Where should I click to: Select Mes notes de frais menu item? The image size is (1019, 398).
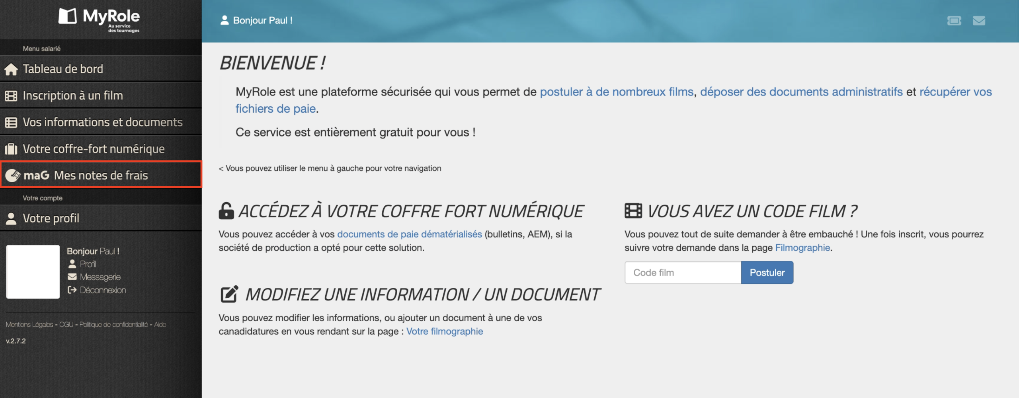pos(101,175)
